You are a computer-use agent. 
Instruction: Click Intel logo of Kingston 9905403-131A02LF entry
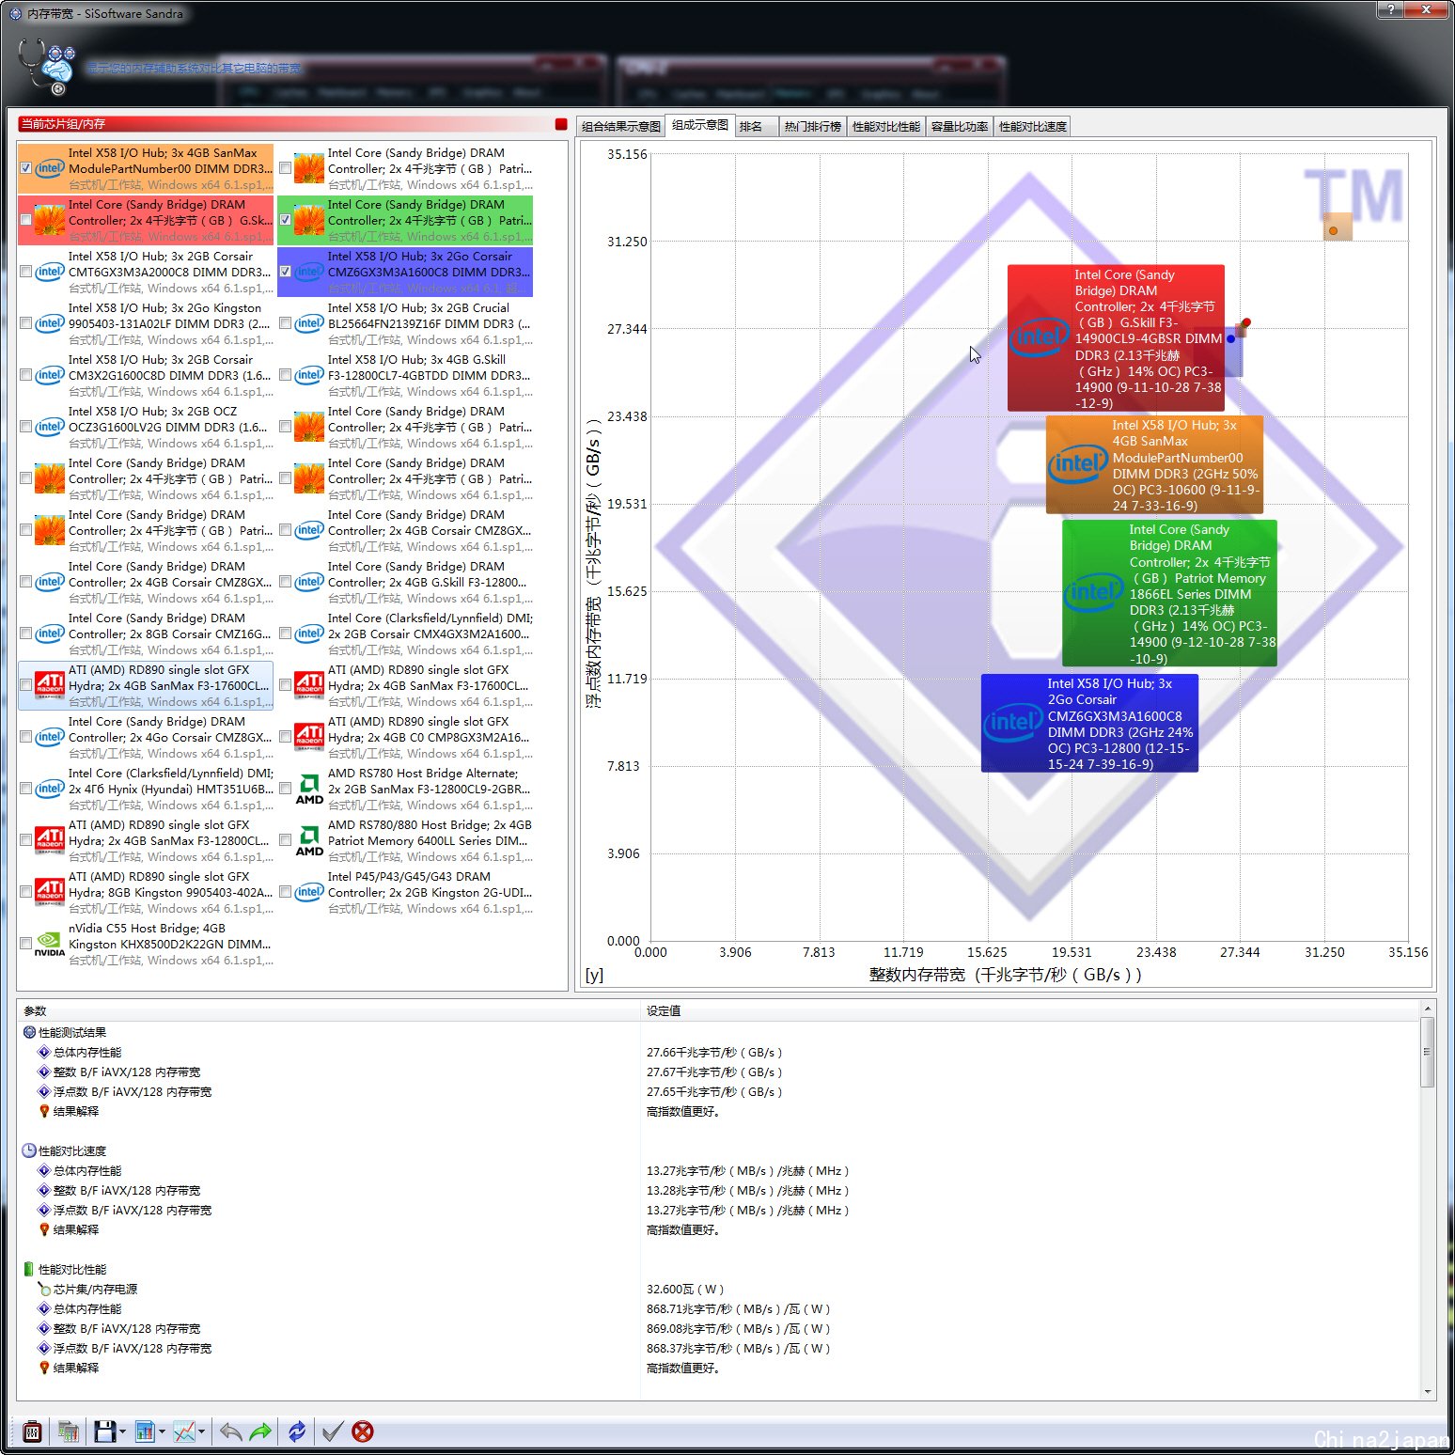50,323
